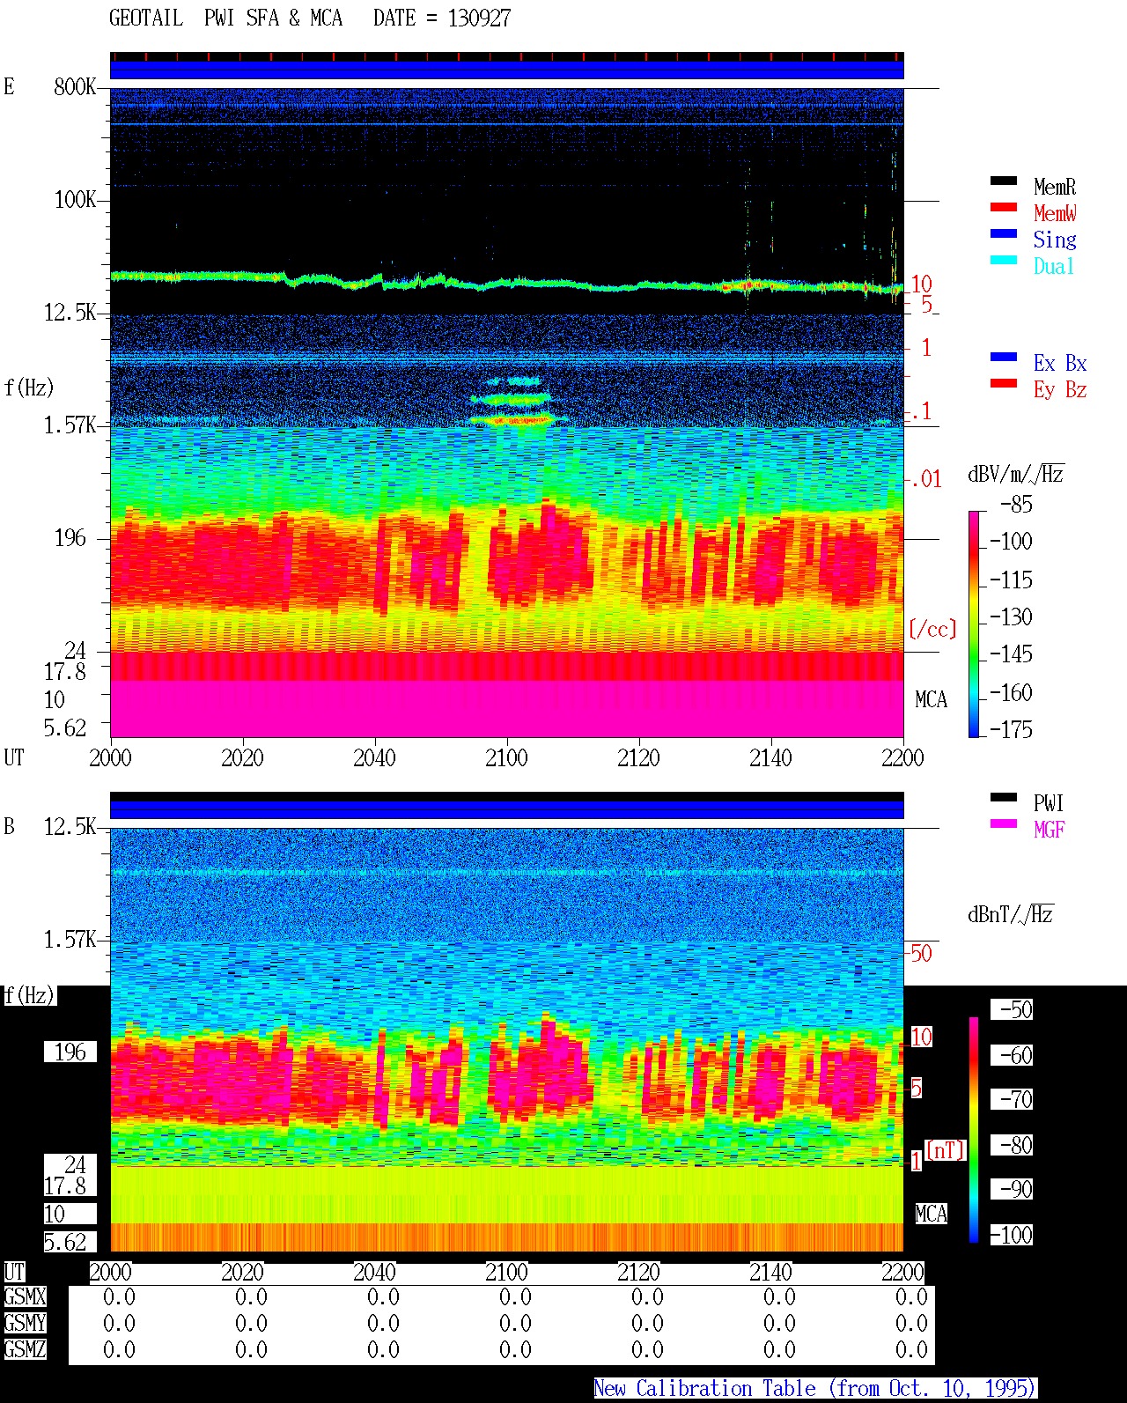Click the blue Ex Bx legend swatch
This screenshot has height=1403, width=1127.
point(1004,357)
